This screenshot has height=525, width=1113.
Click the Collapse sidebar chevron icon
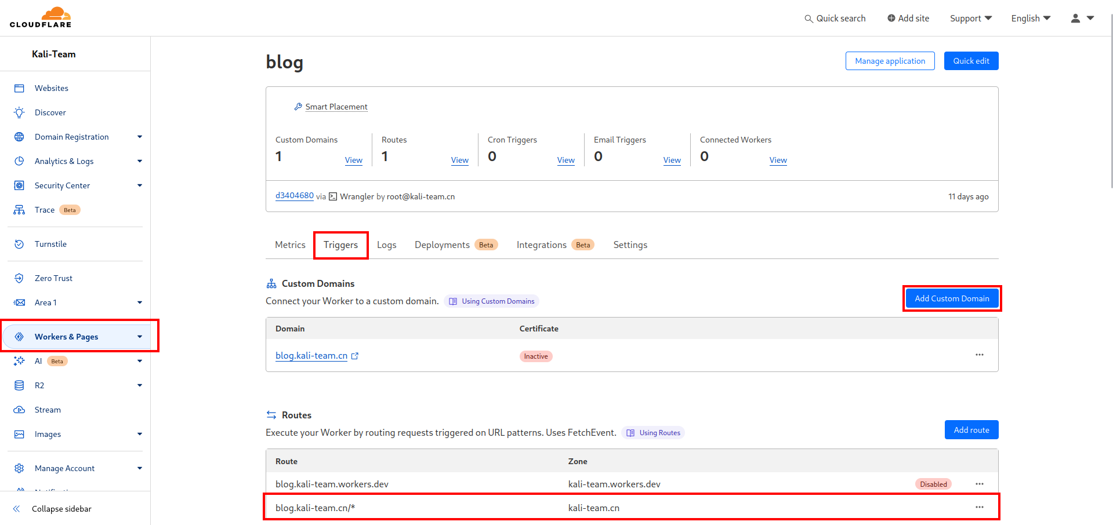[x=16, y=509]
